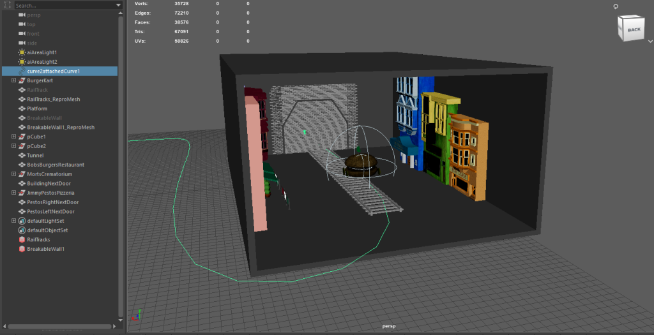
Task: Select the Platform mesh in outliner
Action: point(37,108)
